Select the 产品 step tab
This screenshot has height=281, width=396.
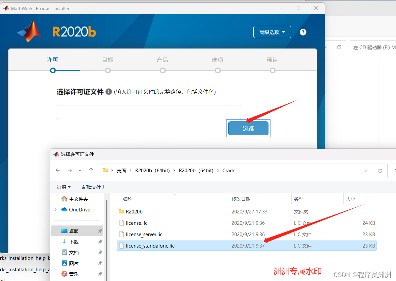pos(162,60)
